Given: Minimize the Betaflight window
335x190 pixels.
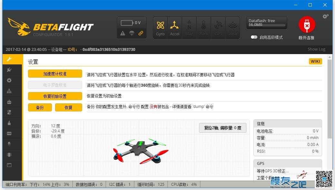Looking at the screenshot, I should (296, 5).
